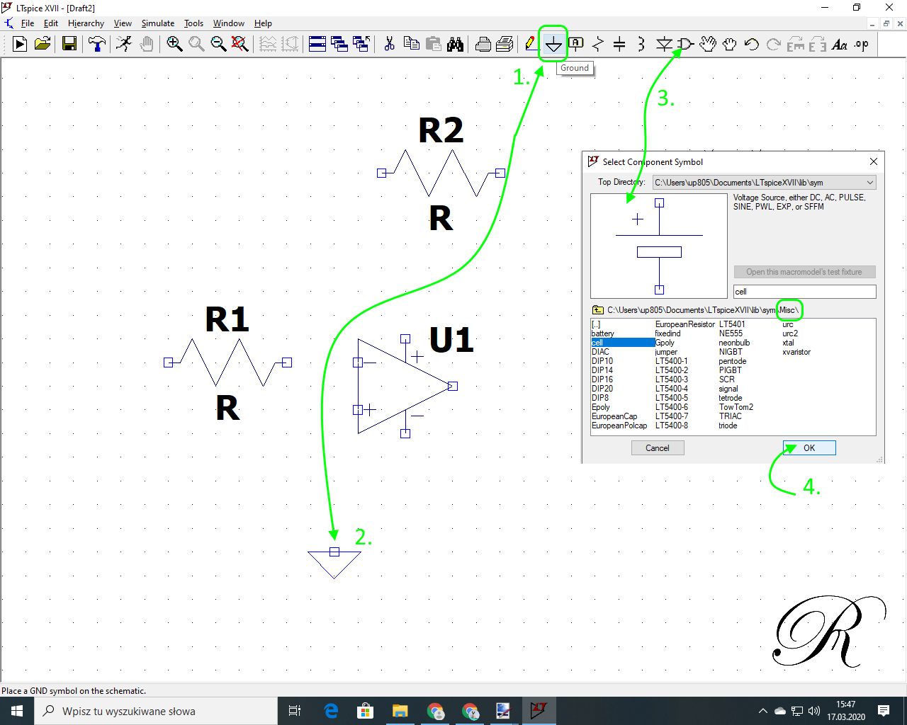Open Microsoft Edge from the taskbar
907x725 pixels.
[331, 711]
